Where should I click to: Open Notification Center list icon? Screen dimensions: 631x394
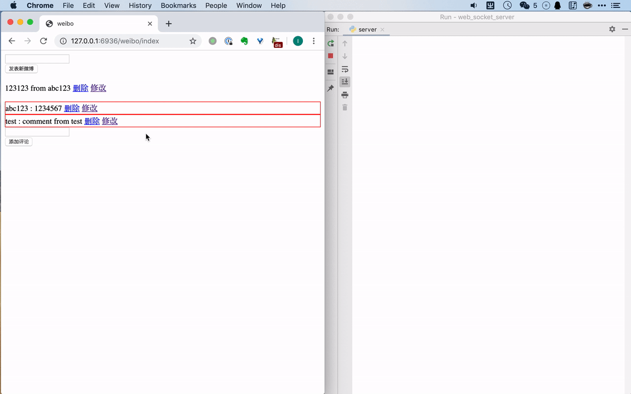tap(616, 6)
